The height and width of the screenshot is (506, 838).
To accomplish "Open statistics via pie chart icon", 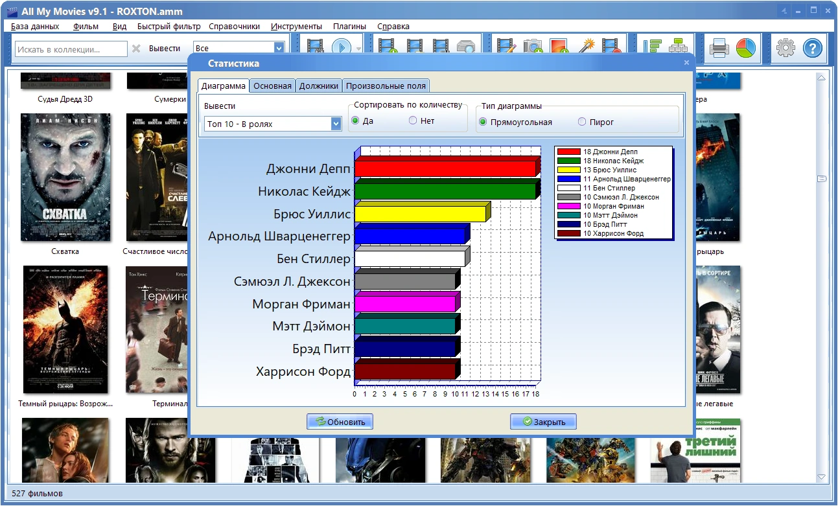I will (x=747, y=48).
